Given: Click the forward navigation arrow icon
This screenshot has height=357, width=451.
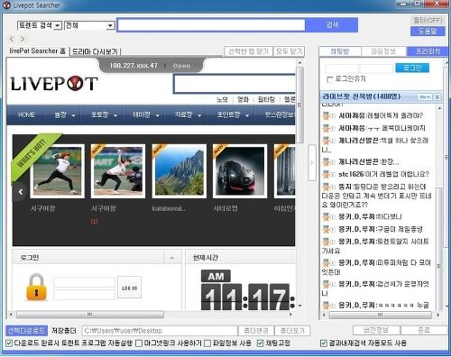Looking at the screenshot, I should 23,39.
